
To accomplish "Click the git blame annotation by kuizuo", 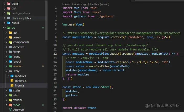I will tap(86, 4).
